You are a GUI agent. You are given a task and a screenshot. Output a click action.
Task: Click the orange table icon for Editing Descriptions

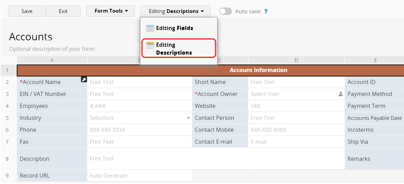(x=150, y=45)
